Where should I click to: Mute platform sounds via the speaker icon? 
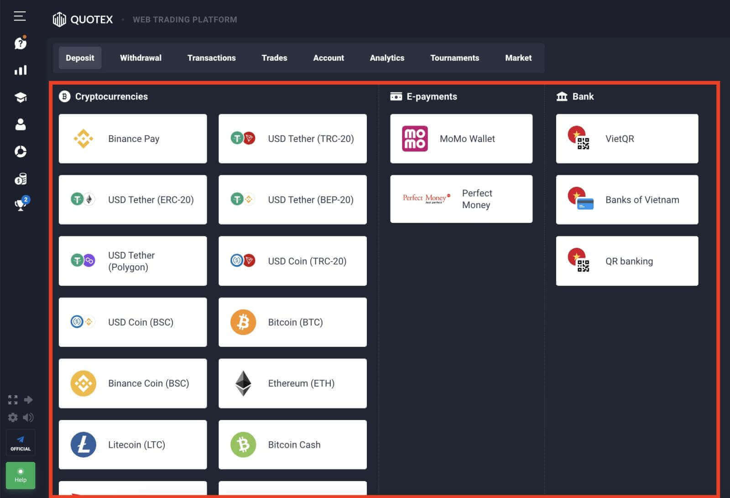[x=29, y=417]
